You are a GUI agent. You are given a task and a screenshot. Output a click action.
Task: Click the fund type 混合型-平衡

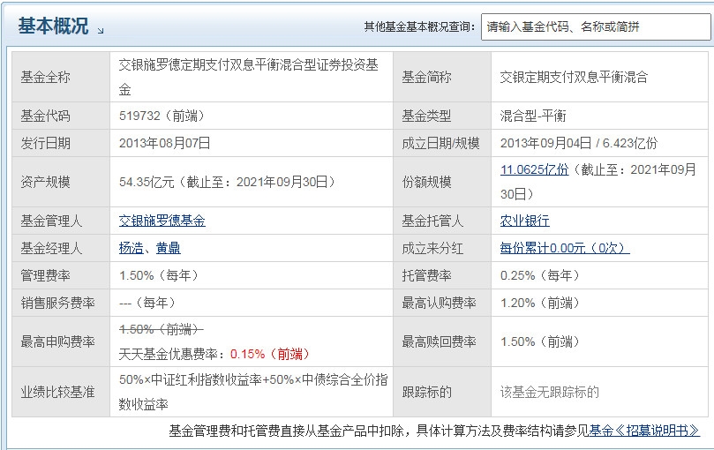click(533, 116)
